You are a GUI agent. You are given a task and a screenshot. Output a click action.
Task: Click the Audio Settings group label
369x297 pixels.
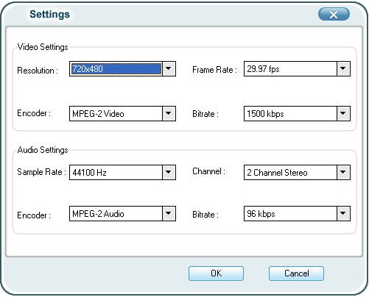(x=43, y=150)
